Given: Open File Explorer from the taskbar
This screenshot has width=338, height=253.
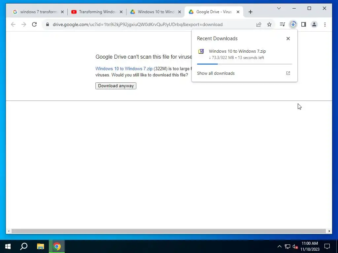Looking at the screenshot, I should 40,246.
